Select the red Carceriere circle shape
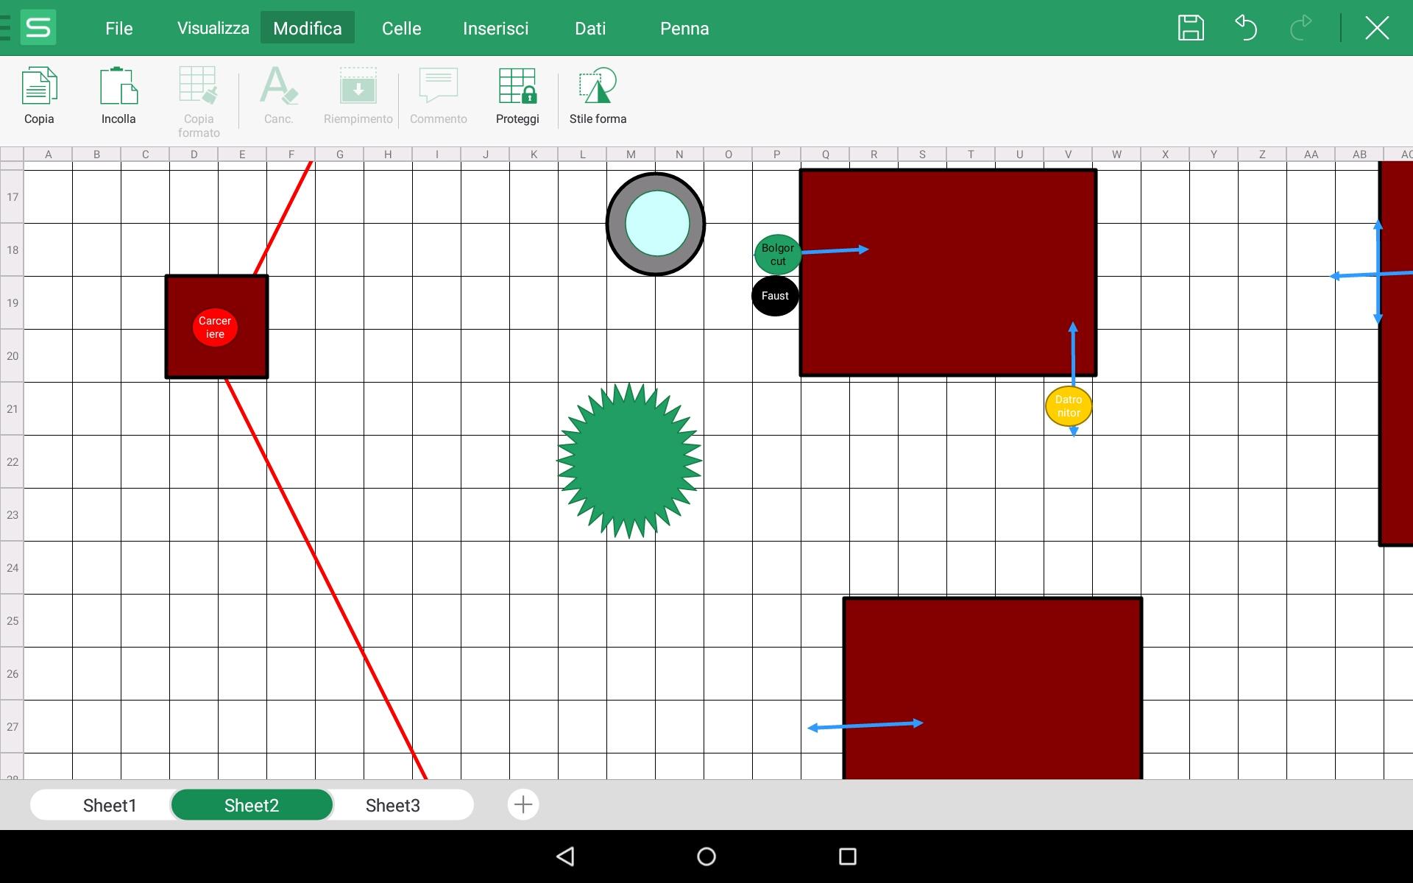 click(215, 327)
